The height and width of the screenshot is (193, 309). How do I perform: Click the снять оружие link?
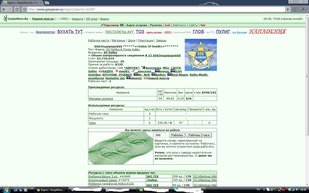[154, 32]
